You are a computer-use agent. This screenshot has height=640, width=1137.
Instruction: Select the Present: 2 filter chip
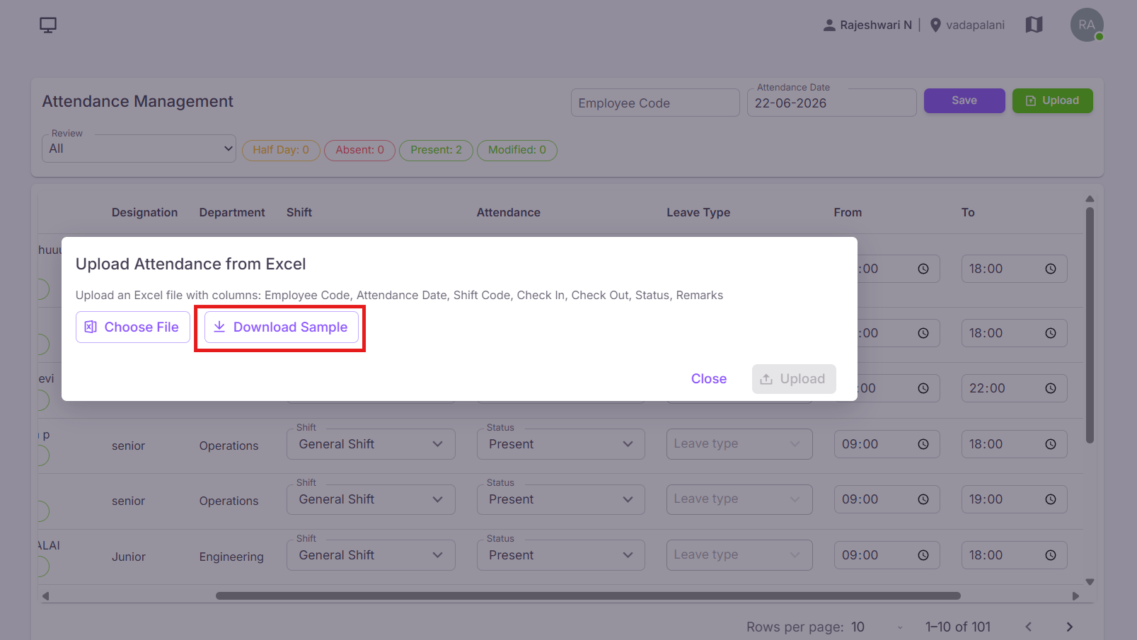(x=436, y=150)
